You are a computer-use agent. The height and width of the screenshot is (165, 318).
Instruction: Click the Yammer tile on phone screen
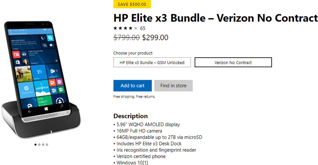tap(39, 72)
